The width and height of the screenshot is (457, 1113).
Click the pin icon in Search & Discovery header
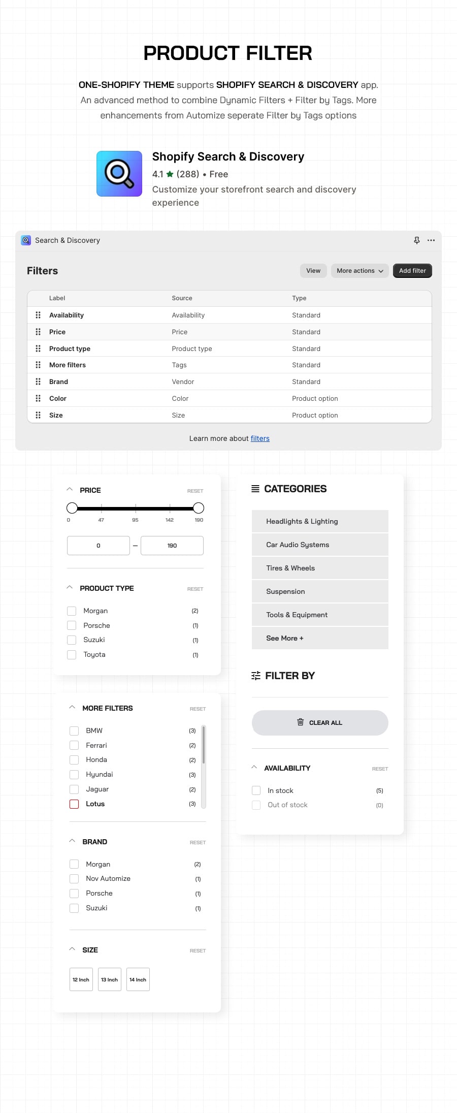point(417,240)
